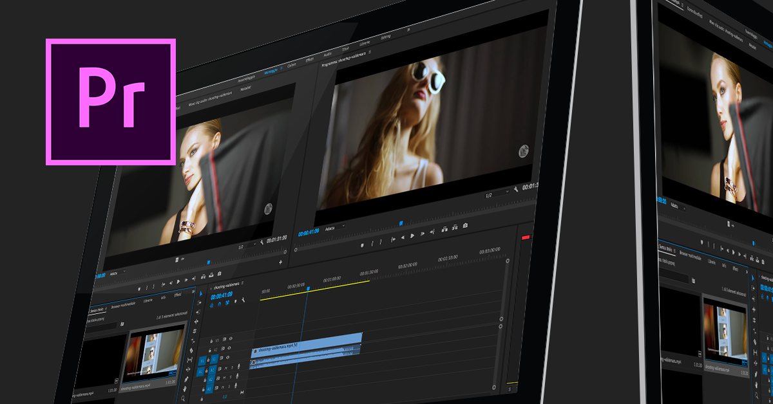The height and width of the screenshot is (404, 773).
Task: Select the Zoom magnifier tool
Action: 183,398
